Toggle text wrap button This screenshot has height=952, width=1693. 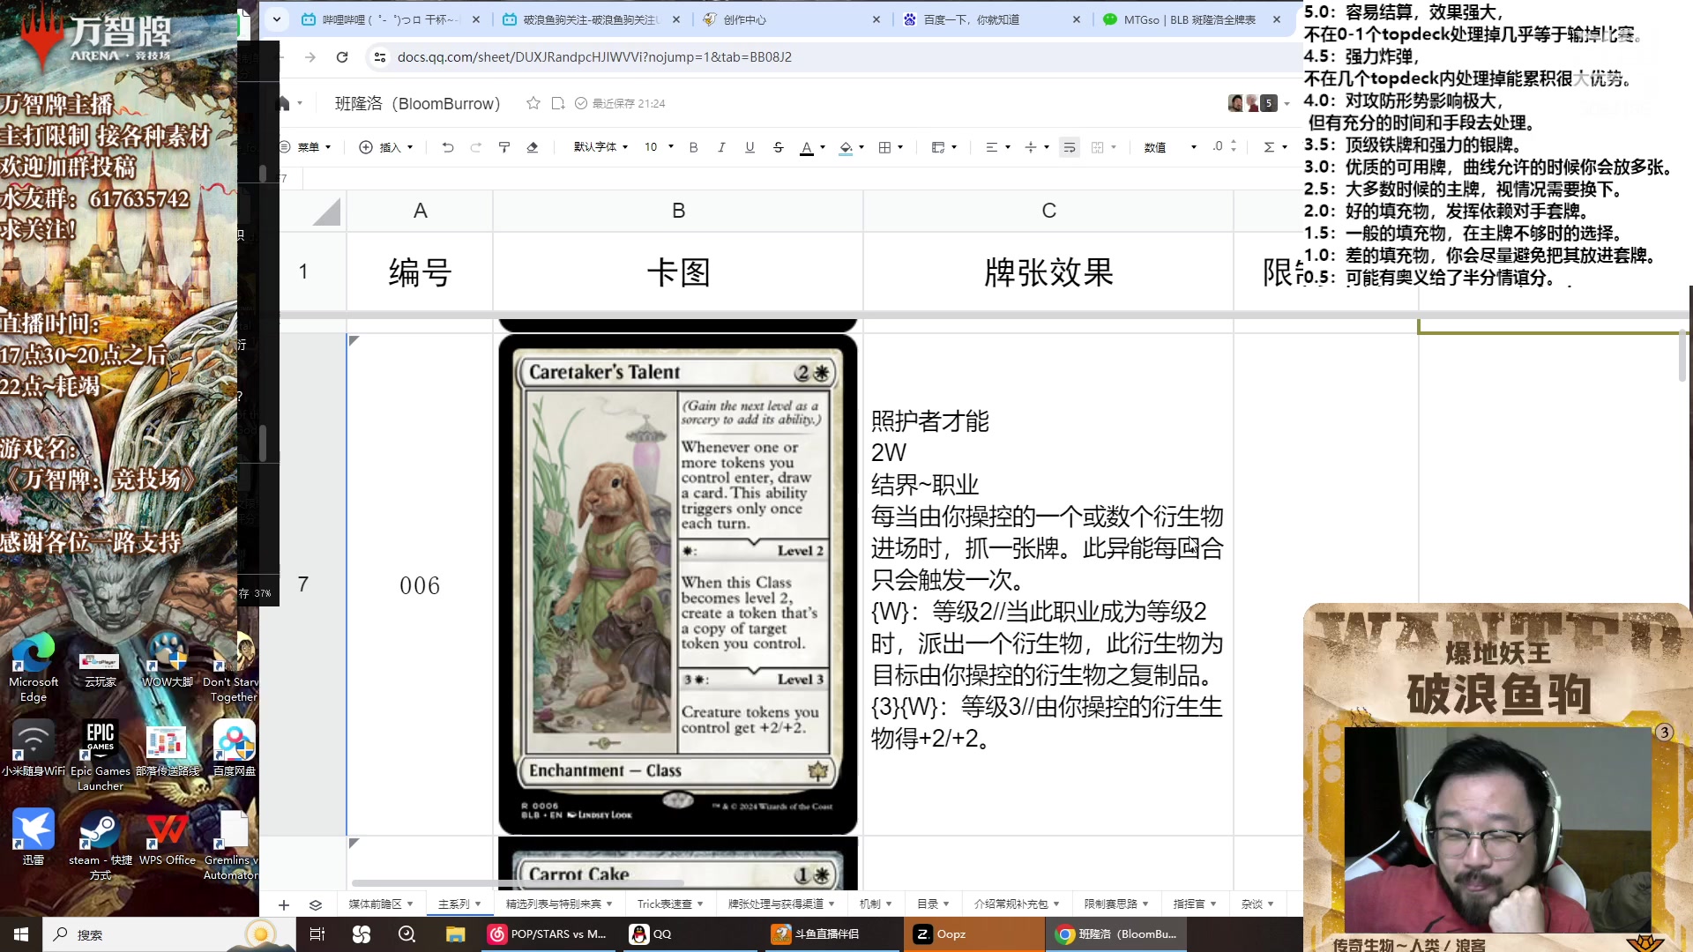pos(1070,147)
